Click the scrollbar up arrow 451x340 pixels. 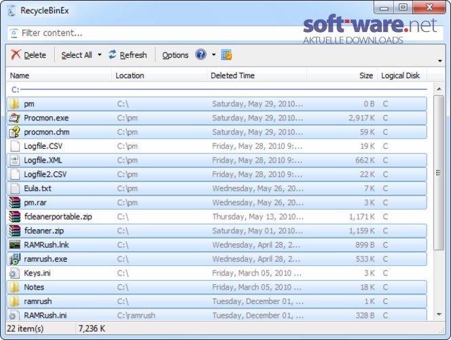[x=439, y=89]
